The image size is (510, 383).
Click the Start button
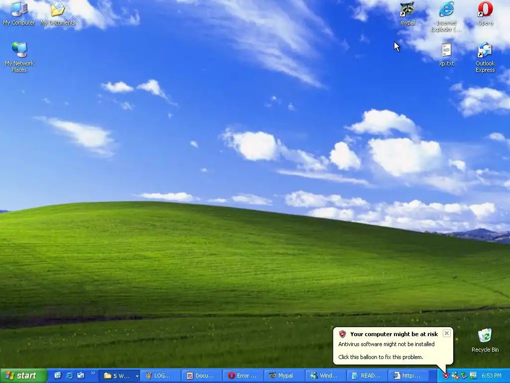click(x=23, y=376)
